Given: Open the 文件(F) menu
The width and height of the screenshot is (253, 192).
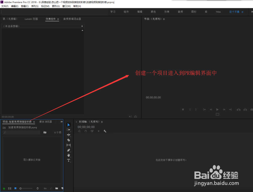Looking at the screenshot, I should click(5, 6).
